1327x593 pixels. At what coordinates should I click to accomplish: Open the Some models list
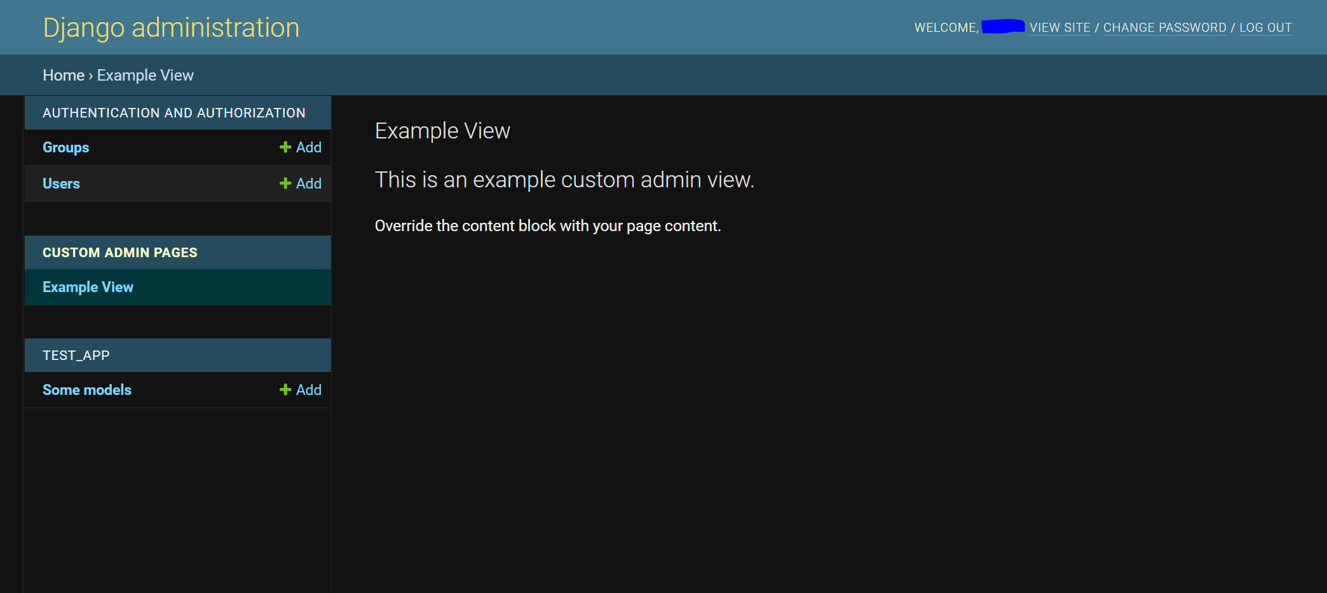pos(87,390)
